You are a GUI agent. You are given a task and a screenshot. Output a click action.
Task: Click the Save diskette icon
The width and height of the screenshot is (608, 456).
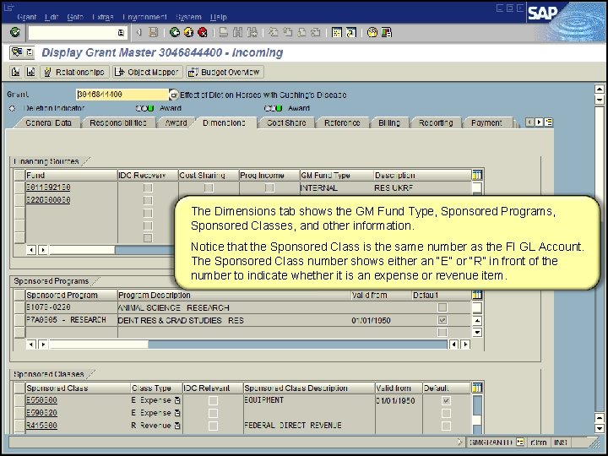[154, 32]
